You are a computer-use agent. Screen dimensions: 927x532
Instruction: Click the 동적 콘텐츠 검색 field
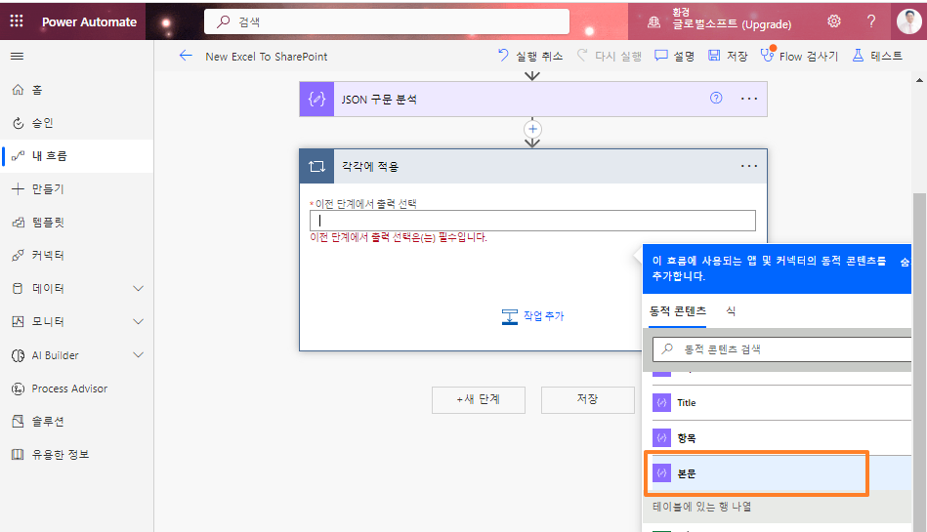click(781, 349)
